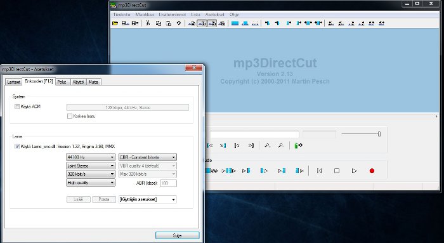Open the 320 kbit/s bitrate dropdown
The image size is (444, 243).
[x=90, y=174]
